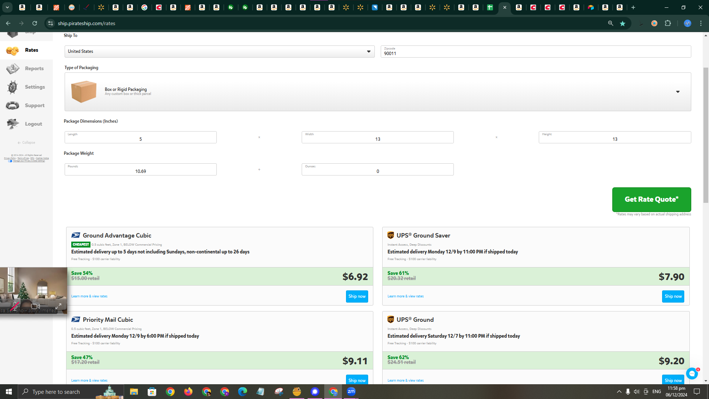Image resolution: width=709 pixels, height=399 pixels.
Task: Open the Reports section in the sidebar
Action: click(x=26, y=69)
